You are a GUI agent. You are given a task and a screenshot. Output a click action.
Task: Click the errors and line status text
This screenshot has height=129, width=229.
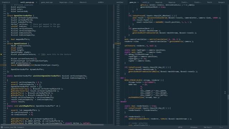tap(14, 127)
